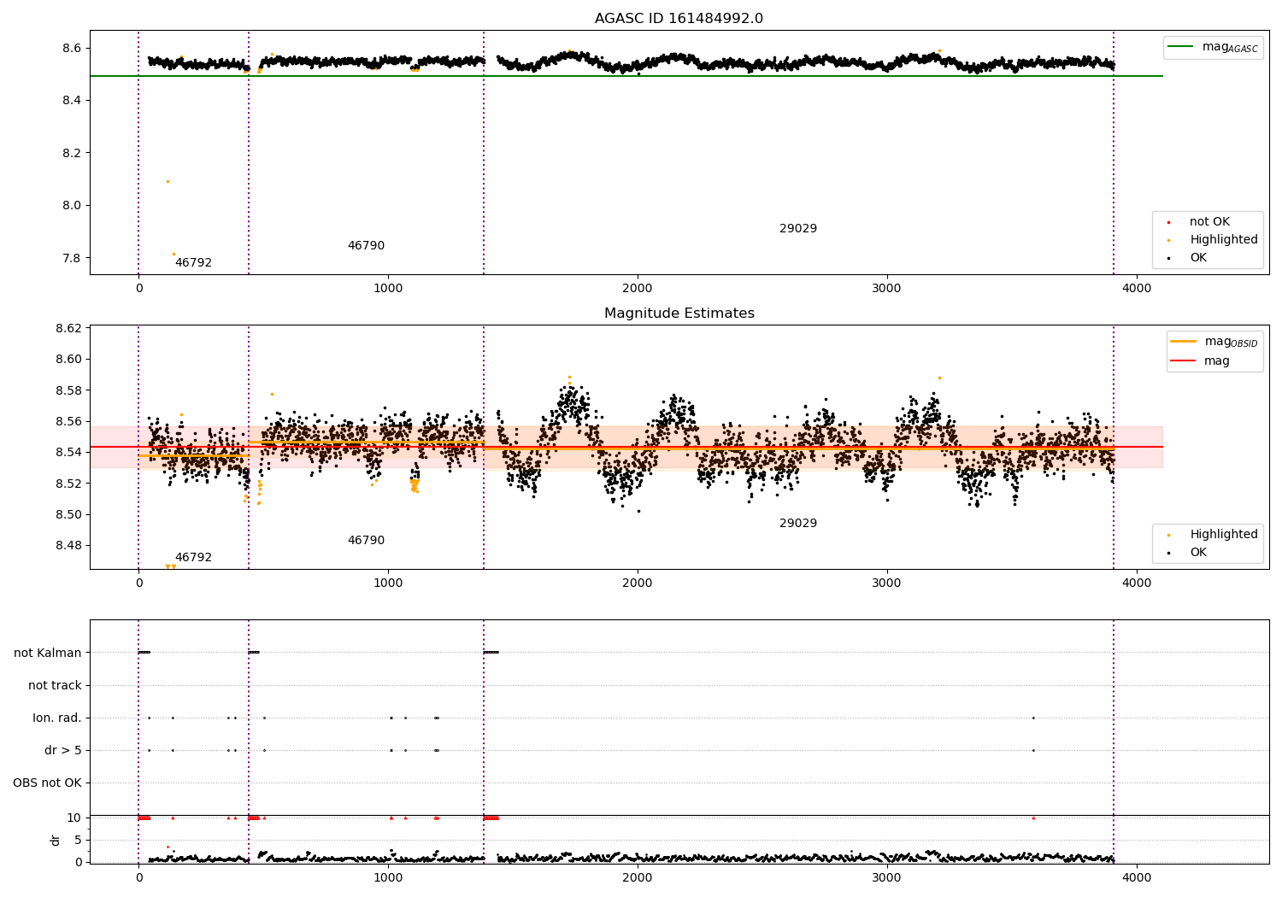Viewport: 1282px width, 897px height.
Task: Click the orange outlier point near magnitude 7.81
Action: 173,254
